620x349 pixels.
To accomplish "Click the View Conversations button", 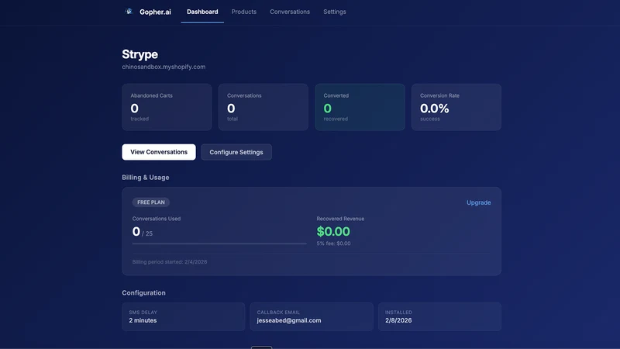I will point(159,152).
